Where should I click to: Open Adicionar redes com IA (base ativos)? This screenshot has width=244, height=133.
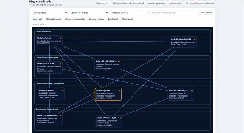point(128,3)
